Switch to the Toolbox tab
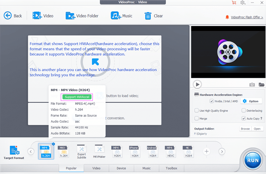 tap(172, 168)
